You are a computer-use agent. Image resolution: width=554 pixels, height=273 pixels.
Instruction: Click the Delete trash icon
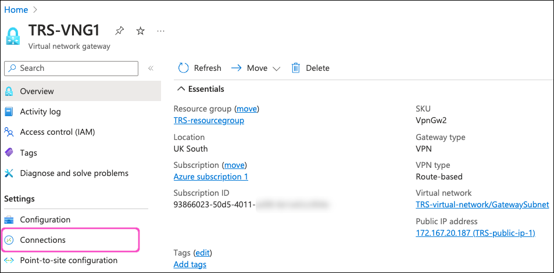pos(296,68)
